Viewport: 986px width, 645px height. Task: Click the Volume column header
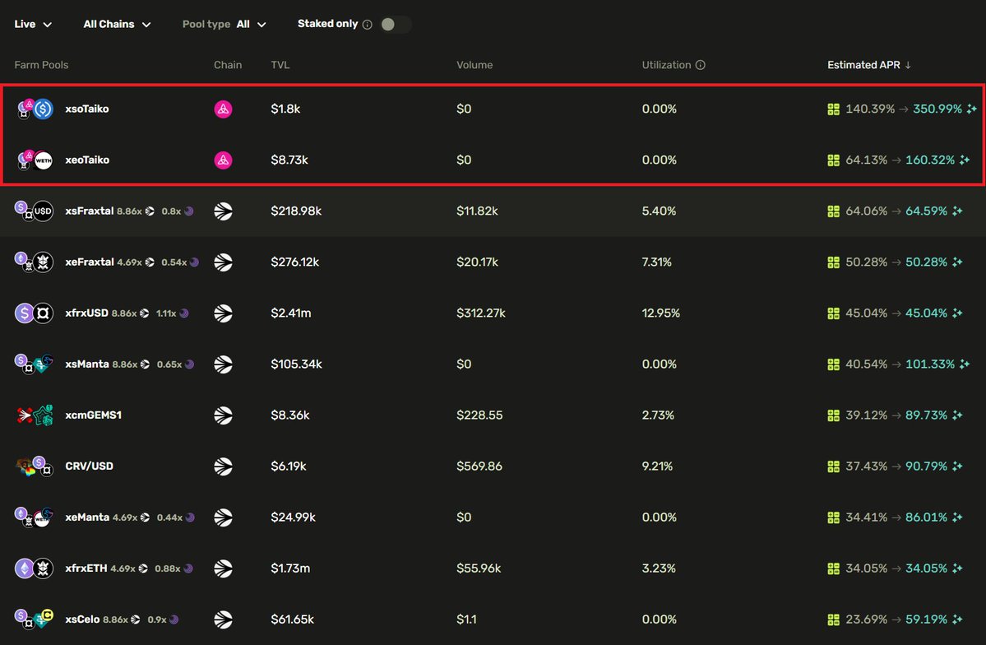point(474,65)
